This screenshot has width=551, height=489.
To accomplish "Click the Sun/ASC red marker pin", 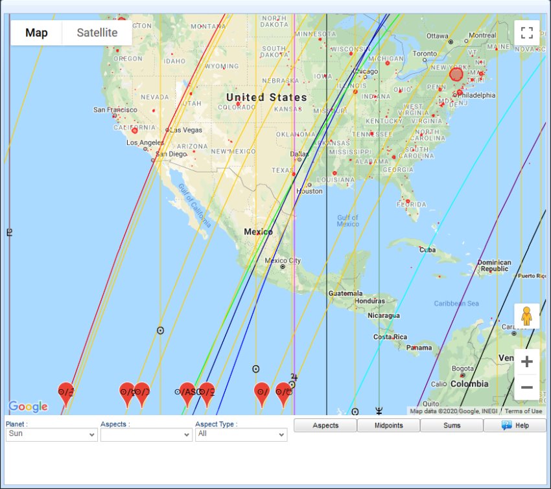I will pyautogui.click(x=187, y=392).
